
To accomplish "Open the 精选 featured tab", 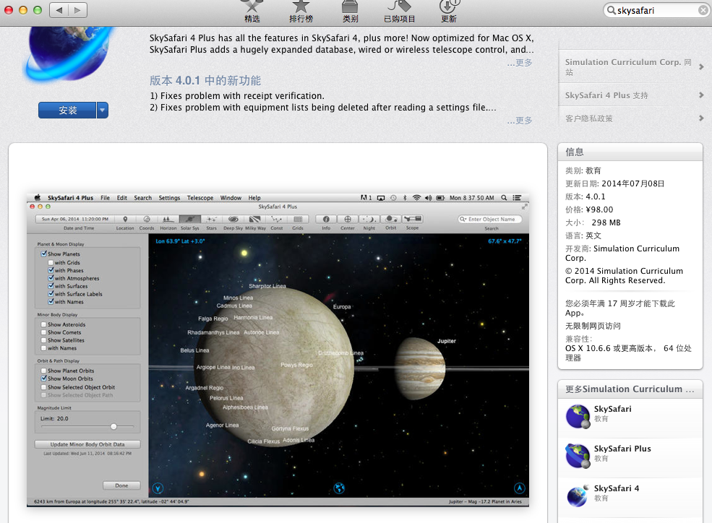I will [252, 12].
